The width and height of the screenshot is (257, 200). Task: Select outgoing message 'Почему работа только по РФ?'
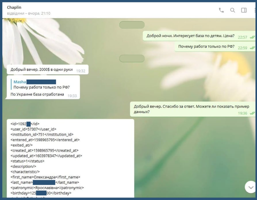206,46
